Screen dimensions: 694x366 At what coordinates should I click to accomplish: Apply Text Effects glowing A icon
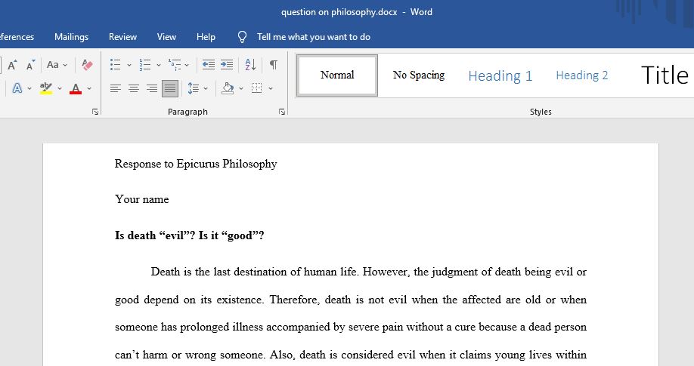point(17,88)
